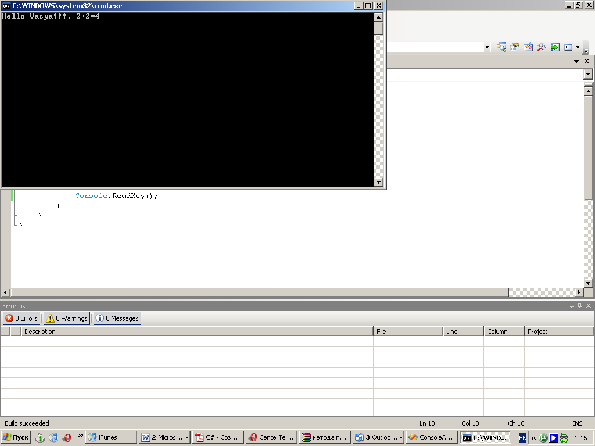
Task: Switch to CenterTel taskbar button
Action: tap(271, 437)
